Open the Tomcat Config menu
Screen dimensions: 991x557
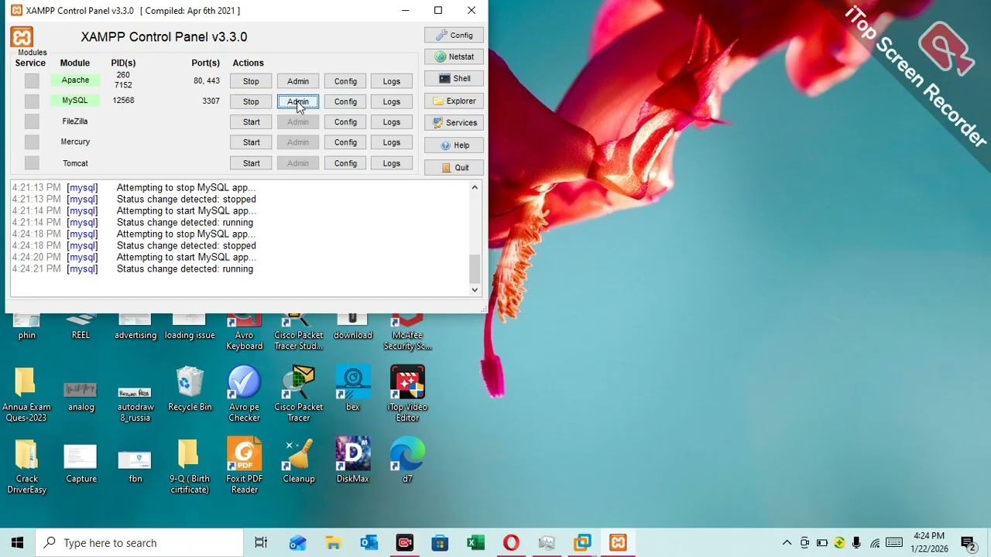pyautogui.click(x=345, y=163)
